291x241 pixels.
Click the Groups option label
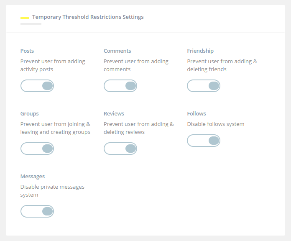[30, 114]
